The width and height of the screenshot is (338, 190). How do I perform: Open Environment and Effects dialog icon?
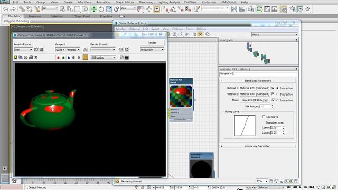tap(127, 49)
